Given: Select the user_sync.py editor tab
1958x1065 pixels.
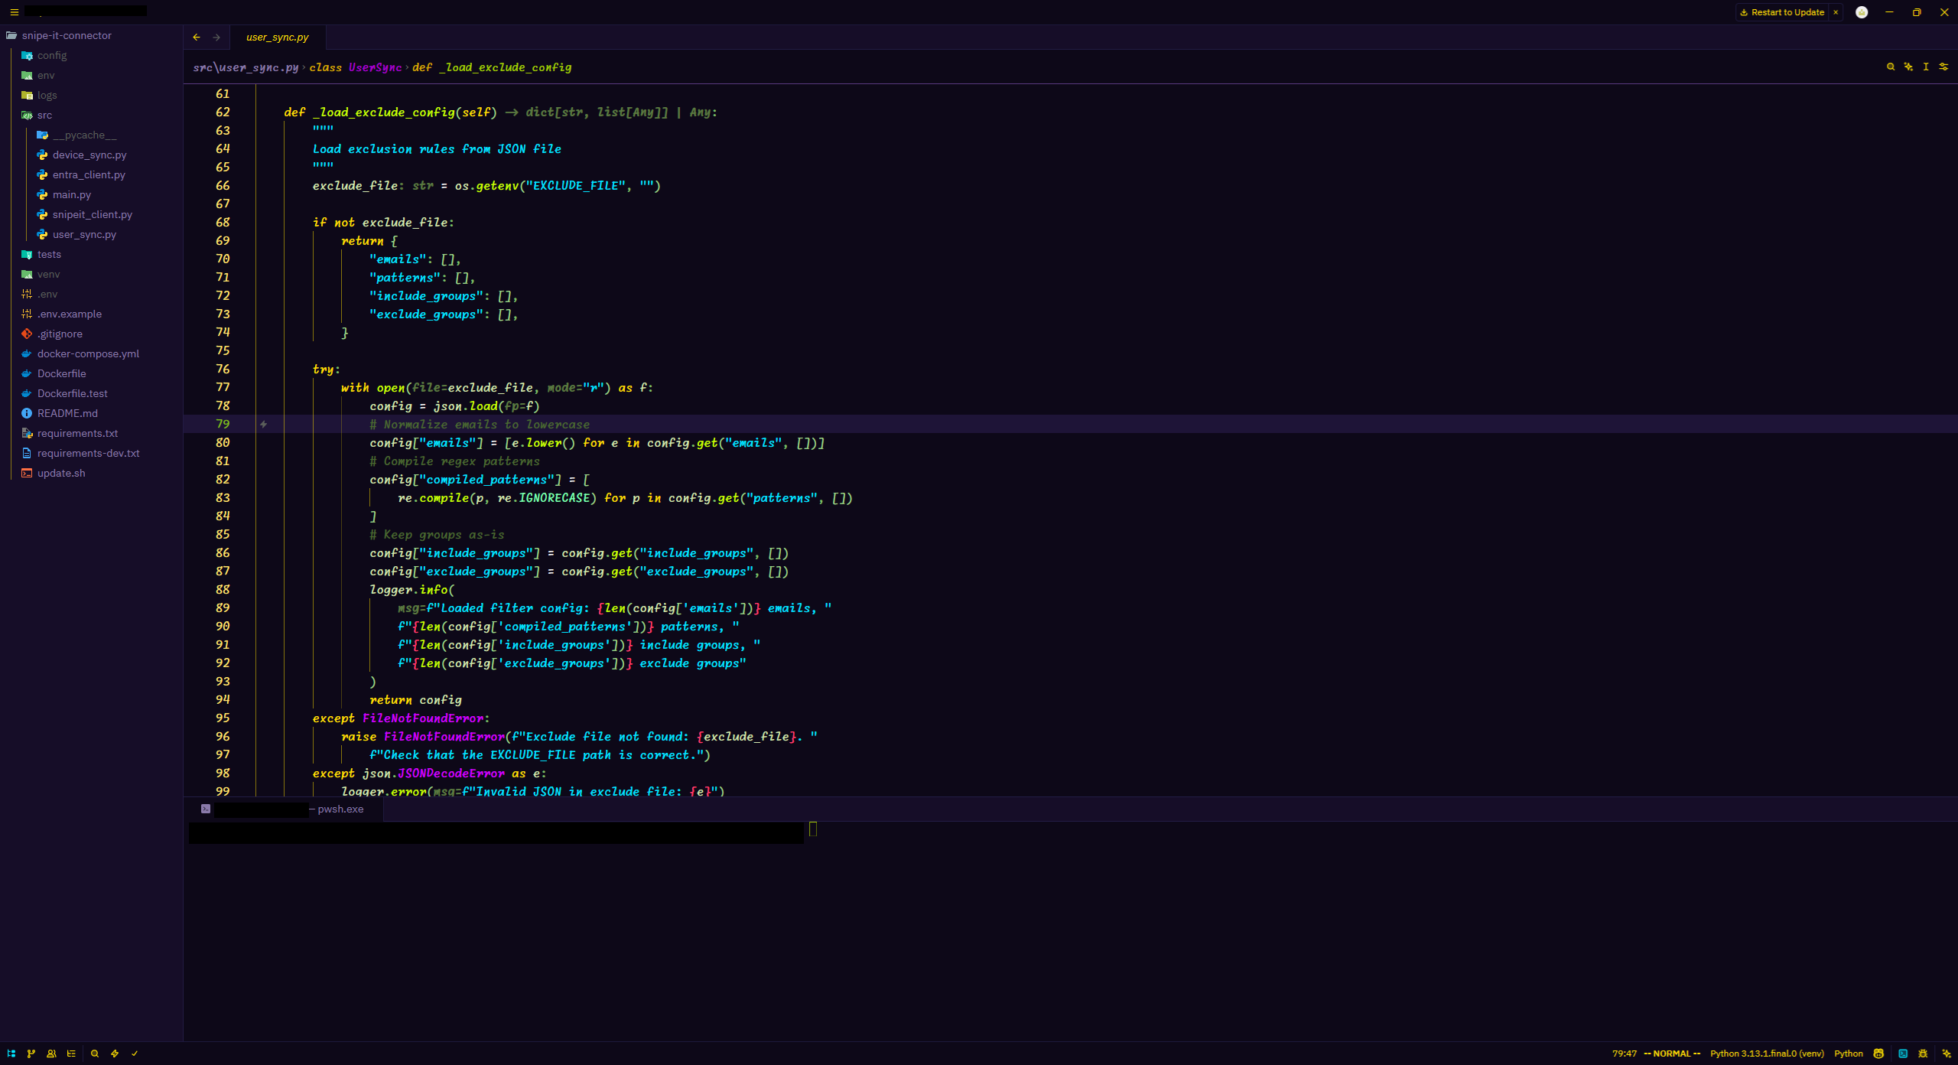Looking at the screenshot, I should (x=278, y=37).
